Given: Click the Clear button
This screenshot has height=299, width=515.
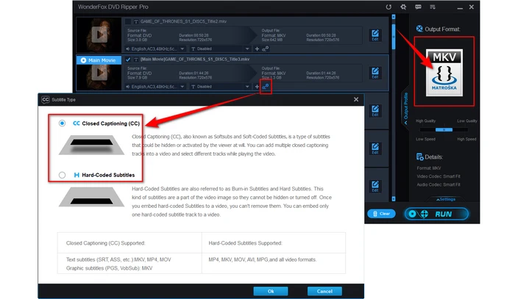Looking at the screenshot, I should pyautogui.click(x=381, y=214).
